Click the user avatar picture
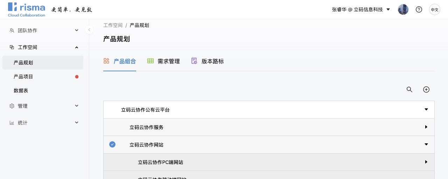This screenshot has width=448, height=179. [x=403, y=9]
